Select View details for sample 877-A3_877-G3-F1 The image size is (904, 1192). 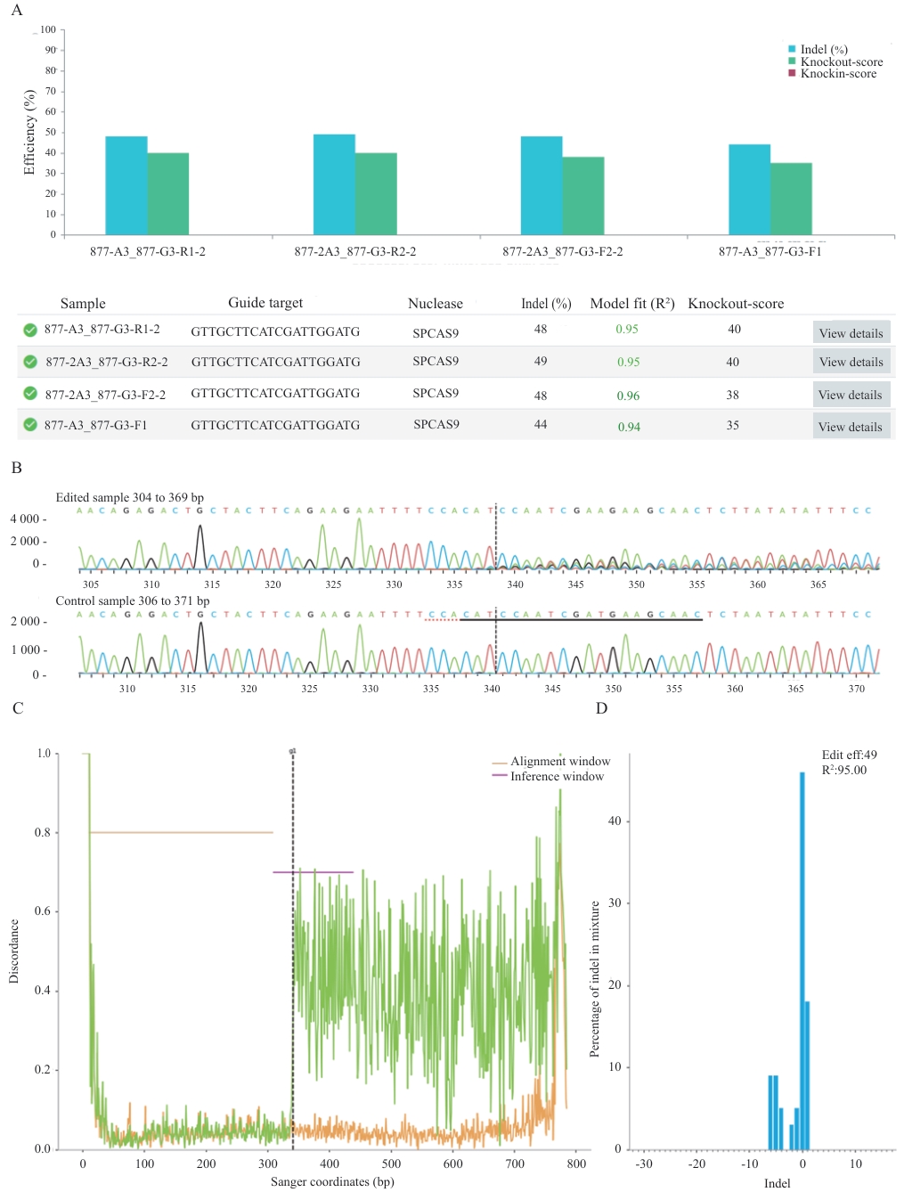(851, 427)
